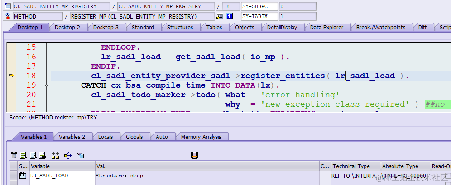Open the Objects tab
451x185 pixels.
click(x=245, y=27)
